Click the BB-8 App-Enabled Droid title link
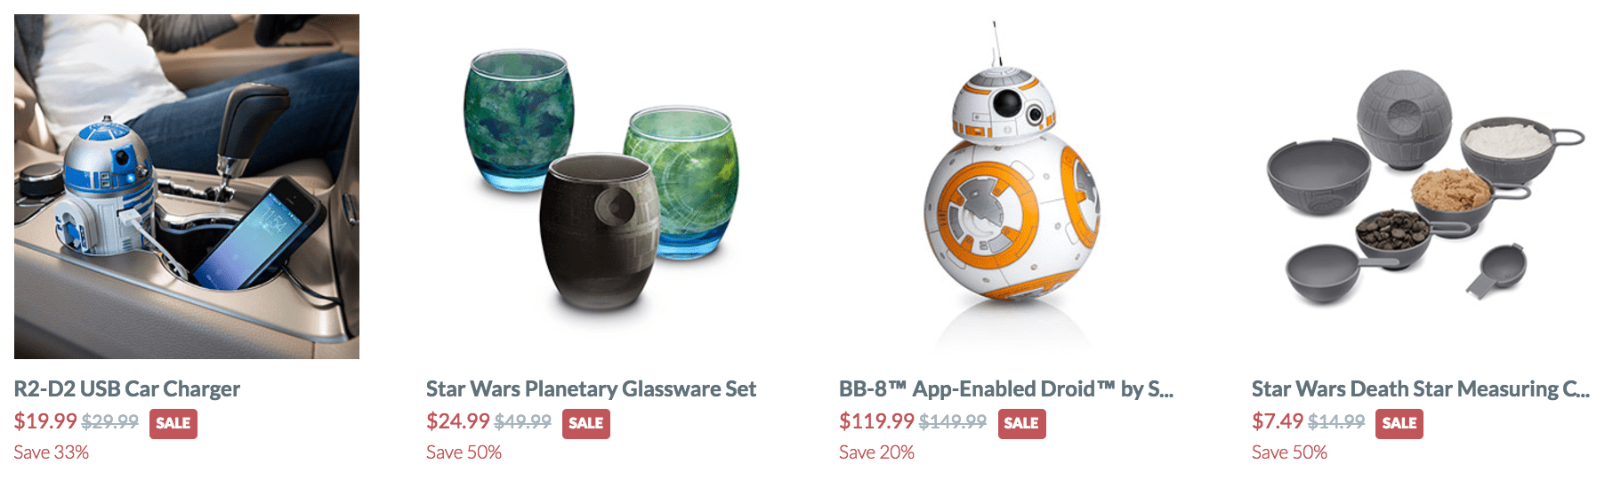 pyautogui.click(x=1006, y=389)
